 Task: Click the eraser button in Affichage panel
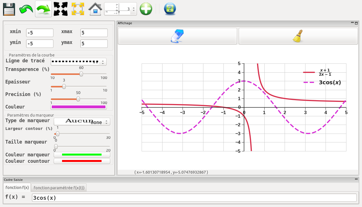[178, 36]
